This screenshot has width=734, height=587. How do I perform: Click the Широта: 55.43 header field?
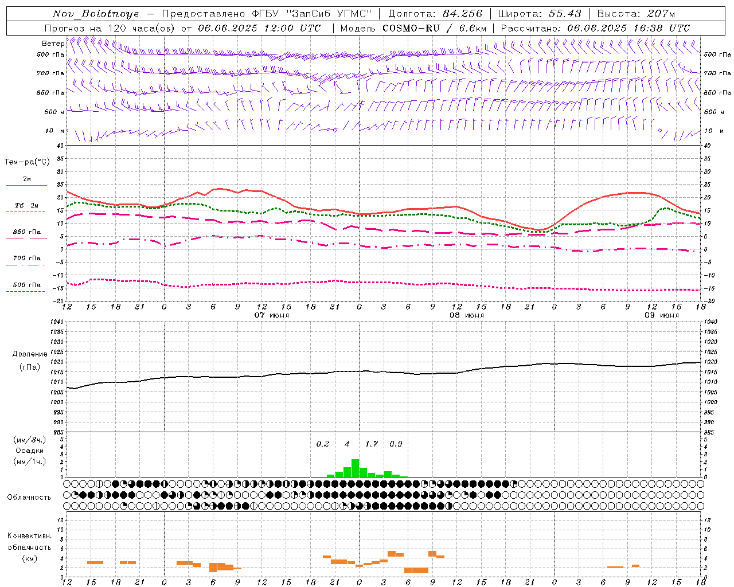point(540,14)
